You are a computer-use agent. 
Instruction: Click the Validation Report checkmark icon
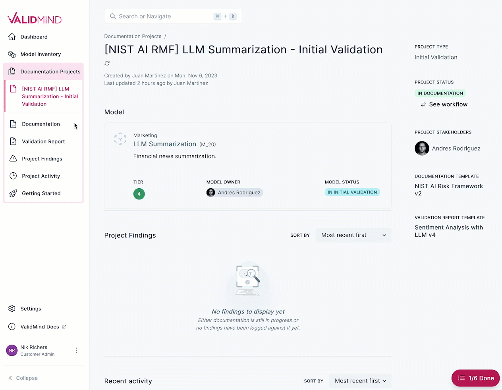click(13, 141)
